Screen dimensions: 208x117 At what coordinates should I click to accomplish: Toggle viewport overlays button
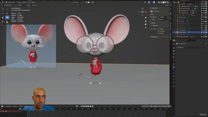tap(154, 2)
